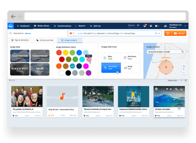
Task: Open the orange folder dropdown in search bar
Action: coord(72,33)
